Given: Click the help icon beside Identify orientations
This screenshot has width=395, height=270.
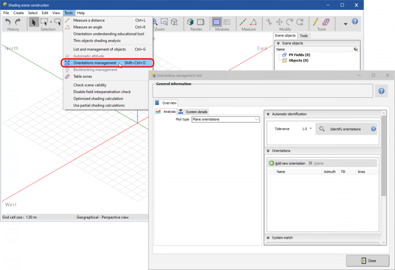Looking at the screenshot, I should pos(373,129).
